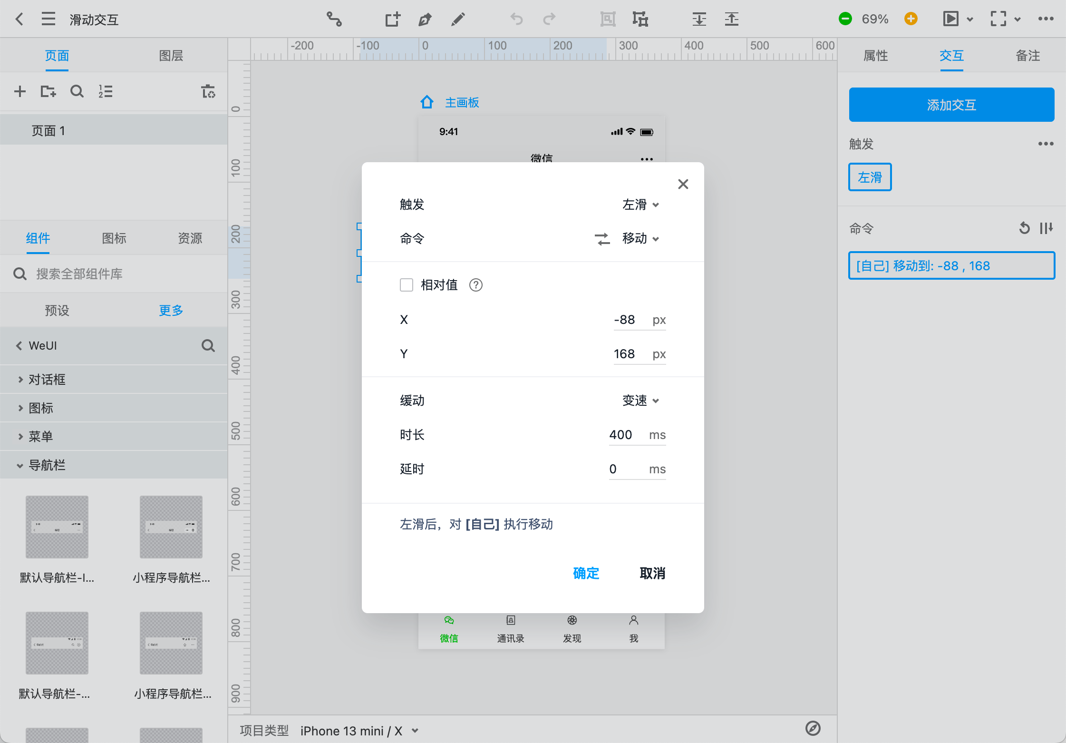Select the Pencil tool in the top toolbar
The width and height of the screenshot is (1066, 743).
tap(457, 19)
